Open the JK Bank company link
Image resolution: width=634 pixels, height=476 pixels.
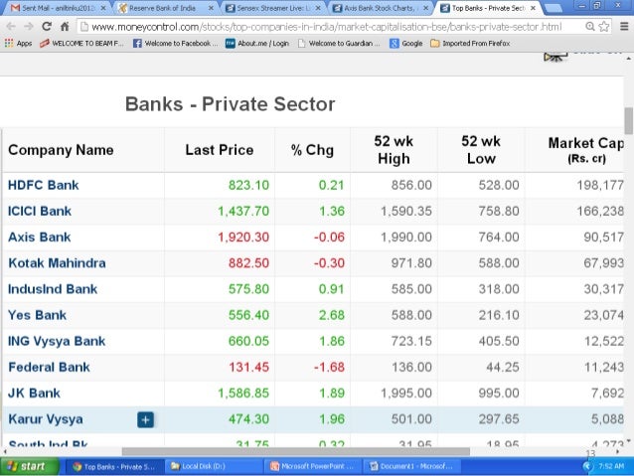point(34,394)
